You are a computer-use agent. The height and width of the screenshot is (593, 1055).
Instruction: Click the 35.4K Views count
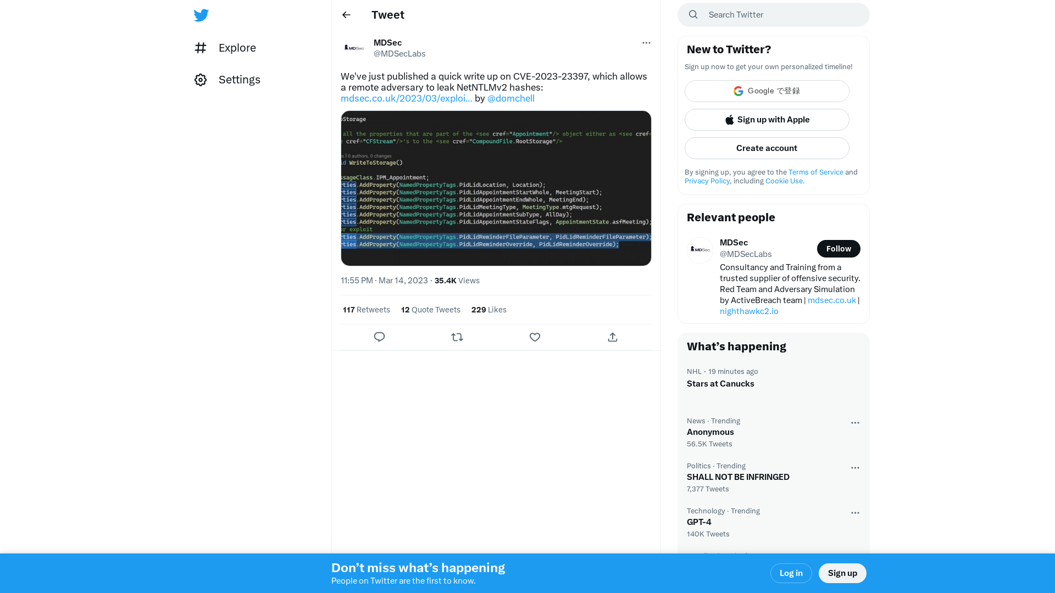pyautogui.click(x=457, y=281)
